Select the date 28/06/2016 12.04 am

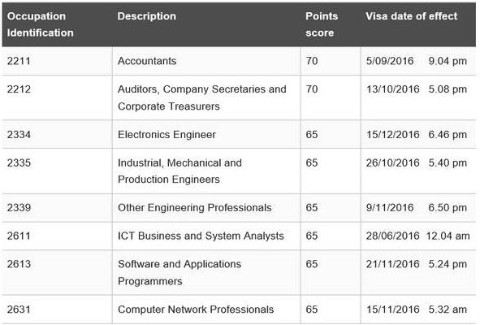click(417, 236)
